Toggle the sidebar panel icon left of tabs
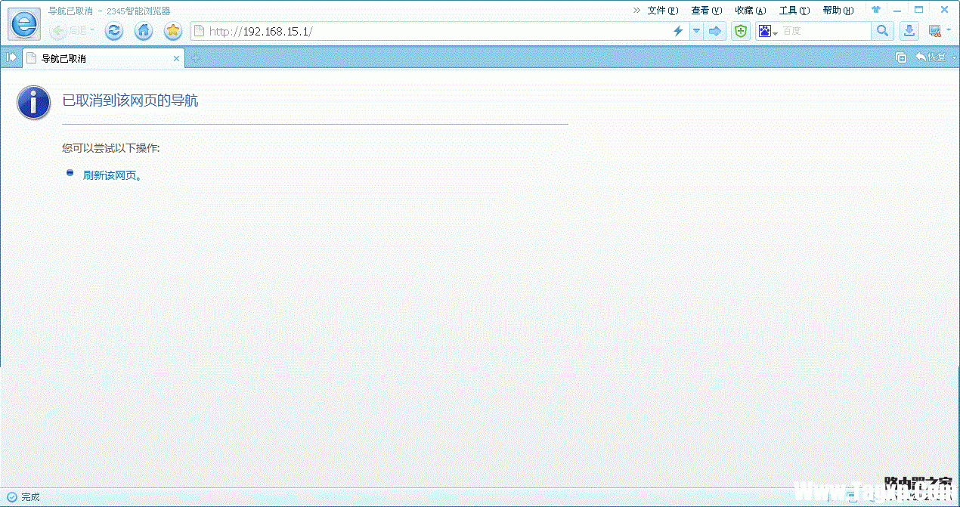Image resolution: width=960 pixels, height=507 pixels. [x=11, y=57]
